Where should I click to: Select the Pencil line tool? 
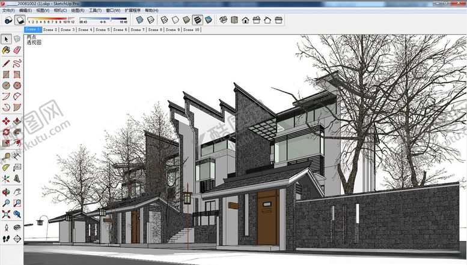(6, 63)
